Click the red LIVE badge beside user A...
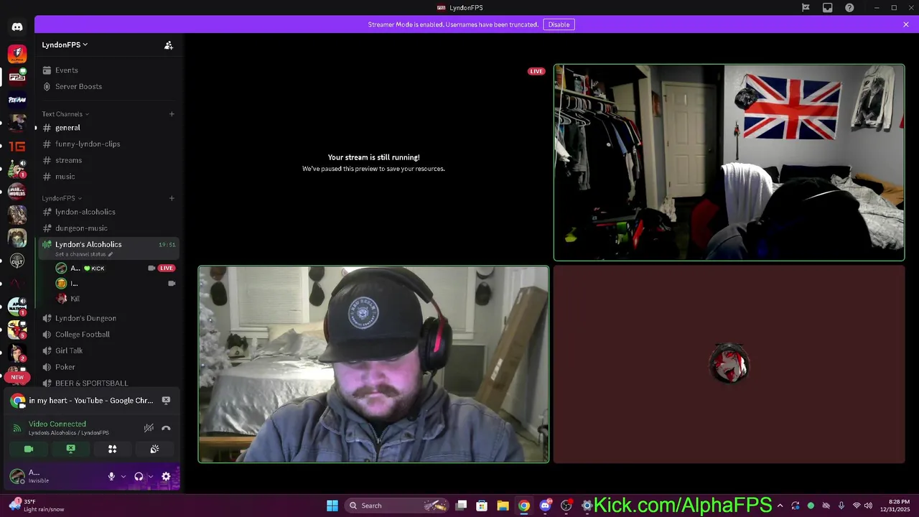919x517 pixels. coord(167,268)
